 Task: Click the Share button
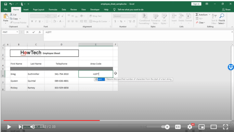coord(226,9)
